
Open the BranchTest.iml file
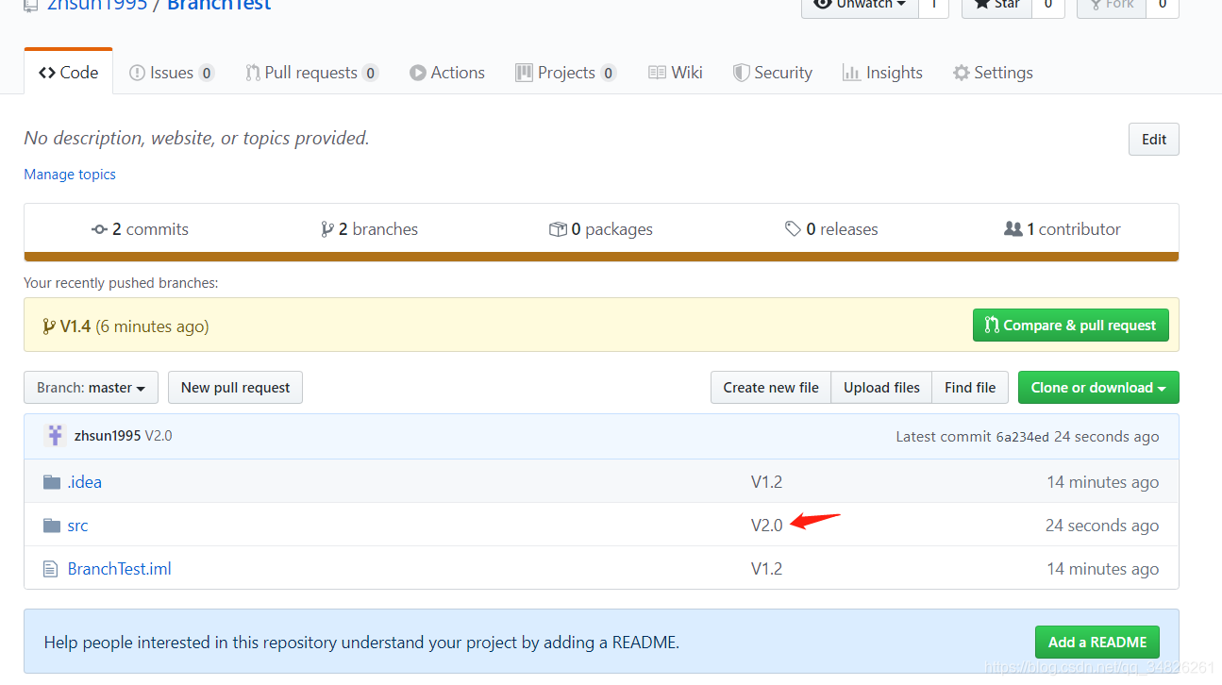click(120, 569)
